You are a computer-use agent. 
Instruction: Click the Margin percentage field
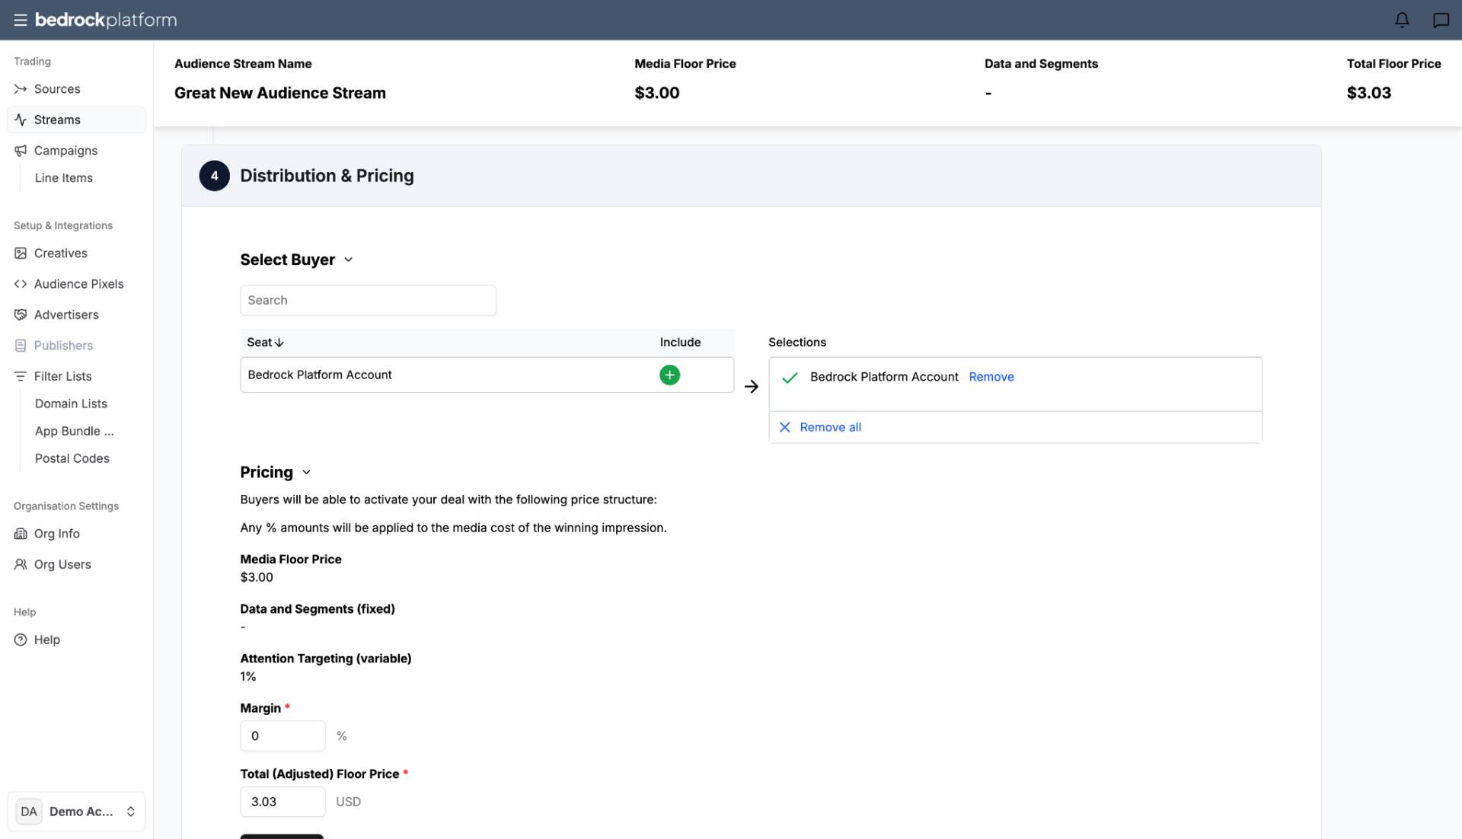point(283,735)
